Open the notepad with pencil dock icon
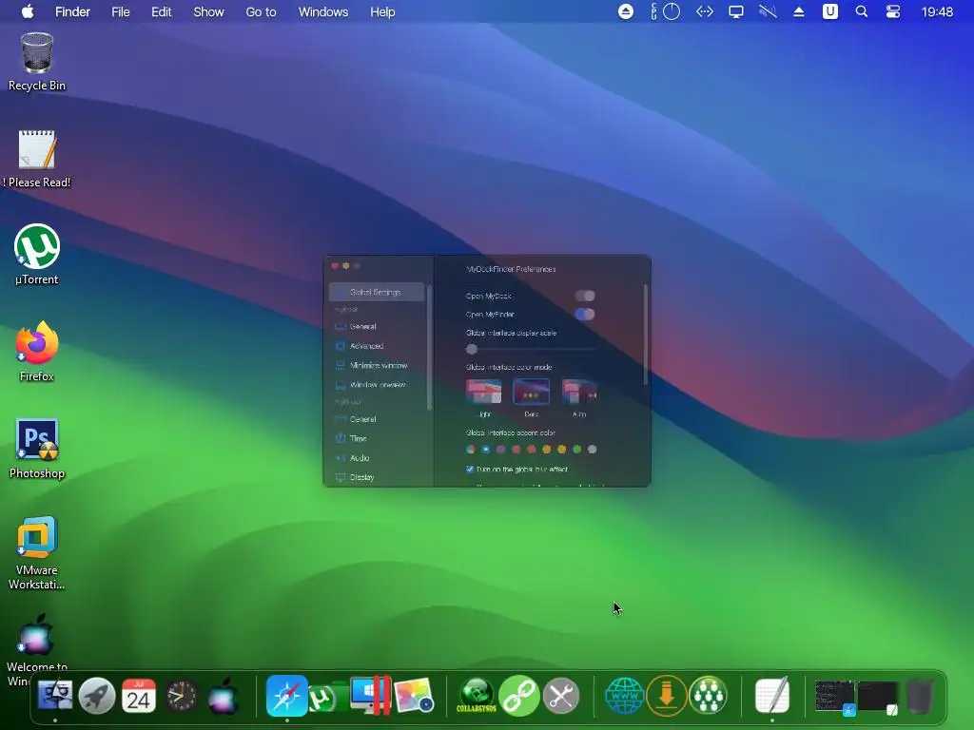The image size is (974, 730). 772,695
